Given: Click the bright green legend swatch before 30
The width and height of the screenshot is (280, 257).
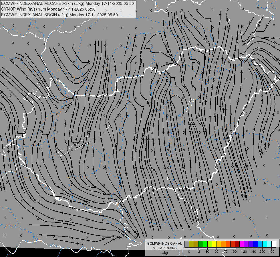Looking at the screenshot, I should 205,244.
